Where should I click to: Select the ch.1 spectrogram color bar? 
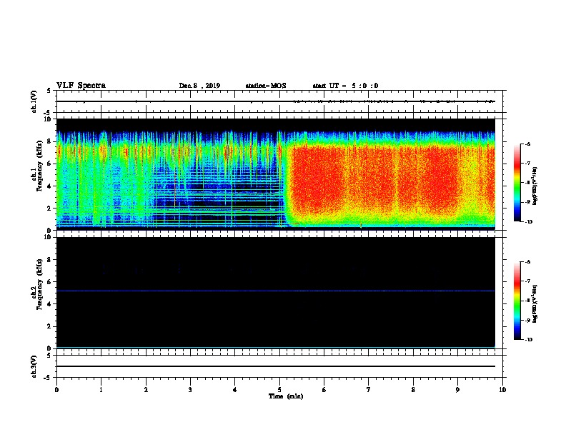(x=517, y=183)
